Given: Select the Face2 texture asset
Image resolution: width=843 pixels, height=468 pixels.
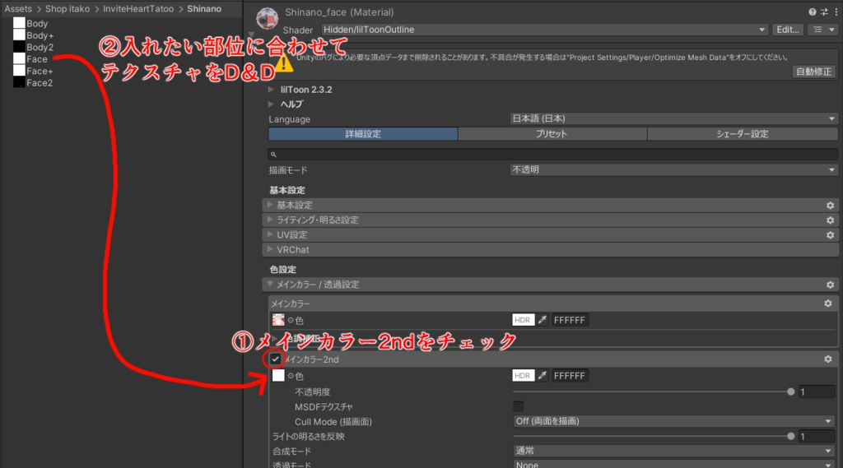Looking at the screenshot, I should pos(33,82).
